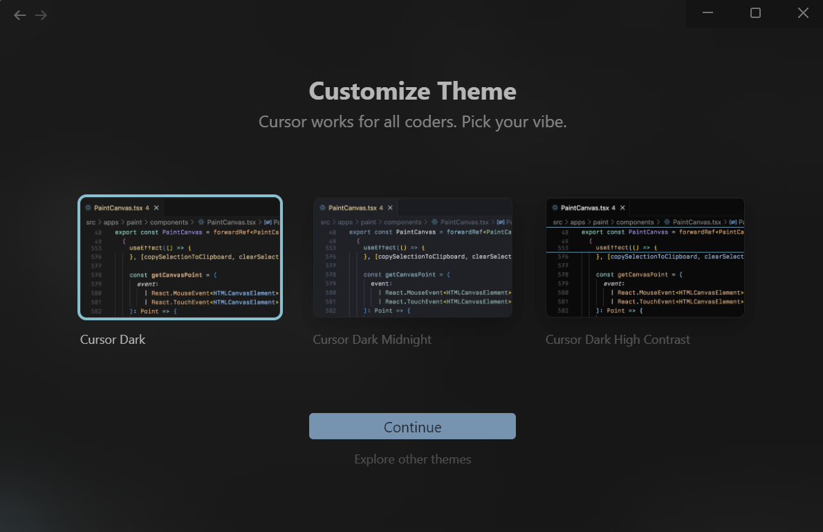Continue with the selected theme
The width and height of the screenshot is (823, 532).
413,426
